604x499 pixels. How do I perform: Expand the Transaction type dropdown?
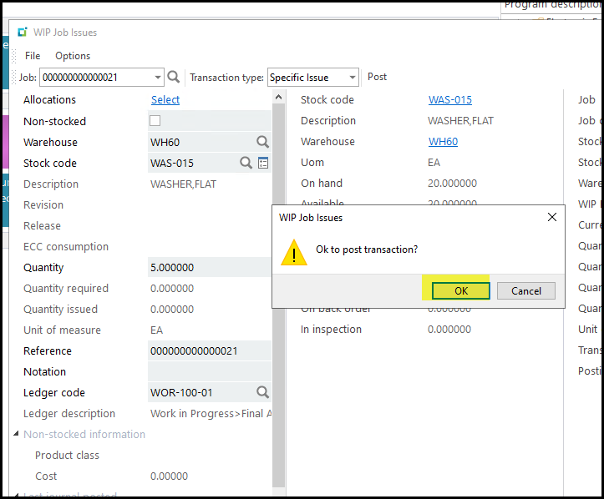(352, 78)
